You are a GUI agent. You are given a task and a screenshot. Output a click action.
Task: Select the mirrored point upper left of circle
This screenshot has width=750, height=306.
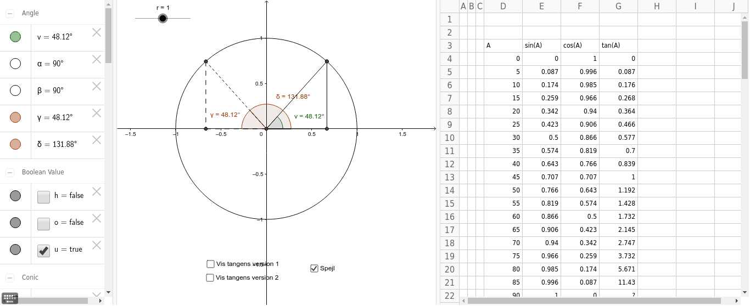coord(206,61)
